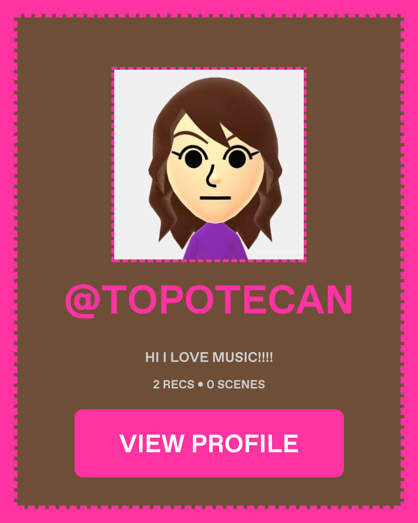Click the @ symbol in the username
This screenshot has height=523, width=418.
80,301
